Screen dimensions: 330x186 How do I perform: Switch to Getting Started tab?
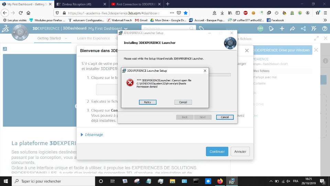(x=49, y=38)
